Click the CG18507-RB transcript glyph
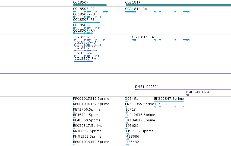 tap(86, 22)
